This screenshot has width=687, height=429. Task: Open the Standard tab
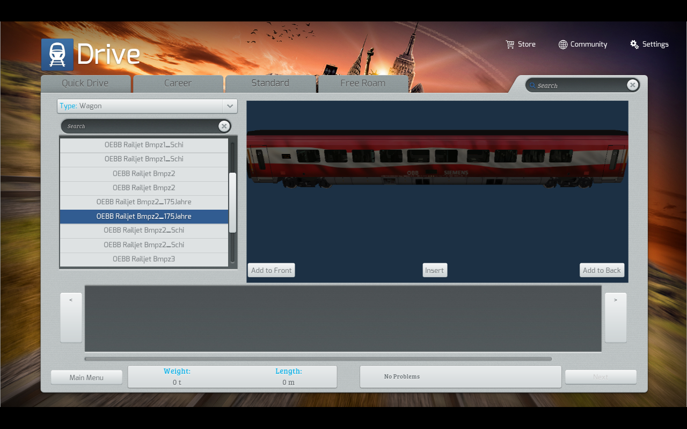[x=271, y=84]
